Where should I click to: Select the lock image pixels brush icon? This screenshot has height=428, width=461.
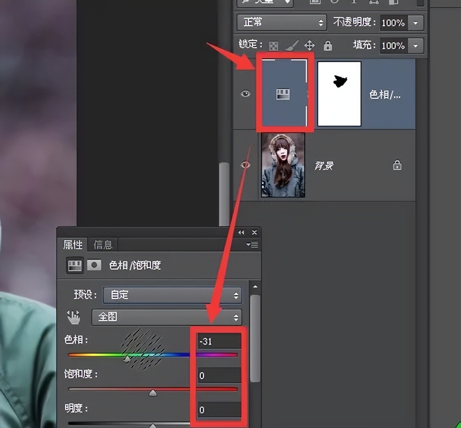coord(291,45)
